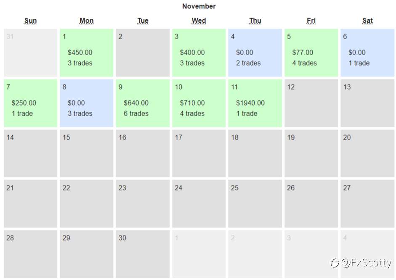Screen dimensions: 396x280
Task: Open November 9 with $640.00
Action: (x=143, y=103)
